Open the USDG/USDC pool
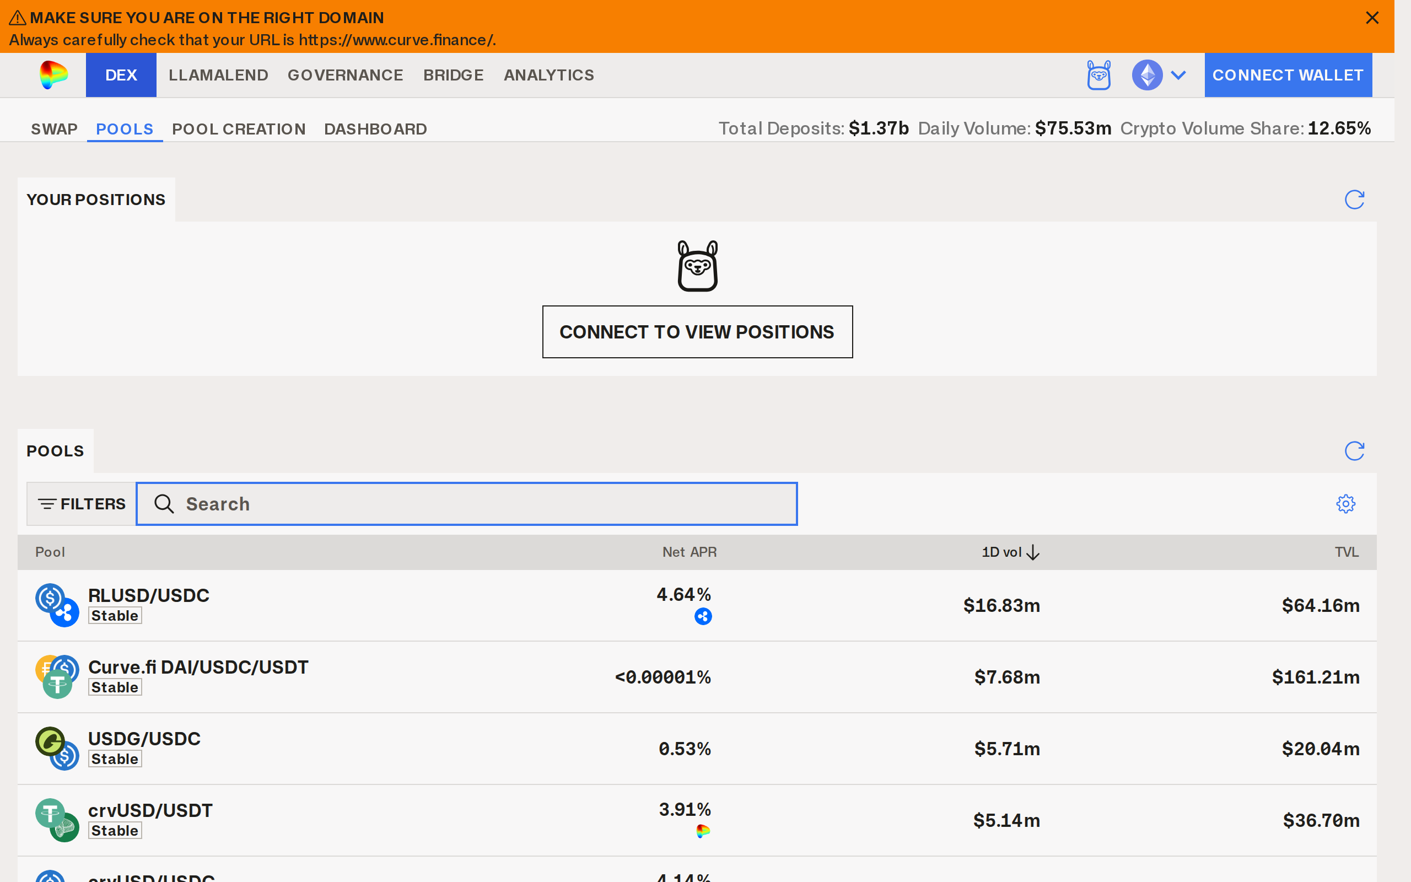 (x=144, y=739)
